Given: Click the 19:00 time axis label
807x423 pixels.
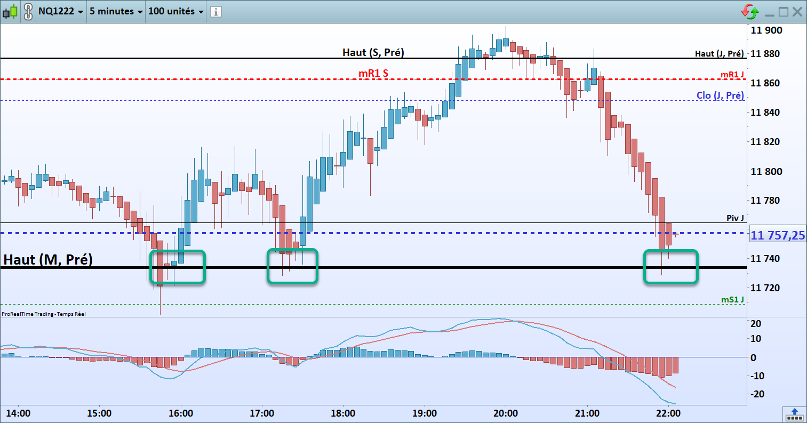Looking at the screenshot, I should pyautogui.click(x=425, y=413).
